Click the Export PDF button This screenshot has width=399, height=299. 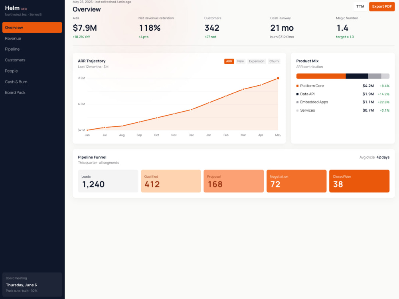(x=382, y=6)
